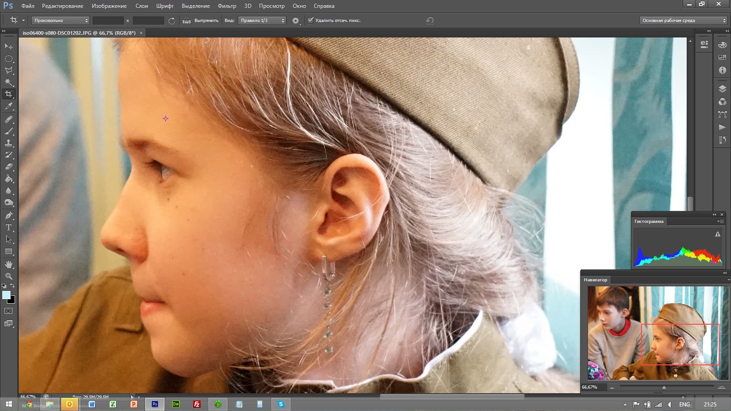The image size is (731, 411).
Task: Open the Actions panel play icon
Action: [722, 127]
